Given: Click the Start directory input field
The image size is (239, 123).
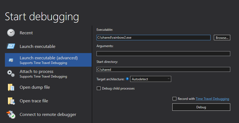Looking at the screenshot, I should tap(164, 69).
